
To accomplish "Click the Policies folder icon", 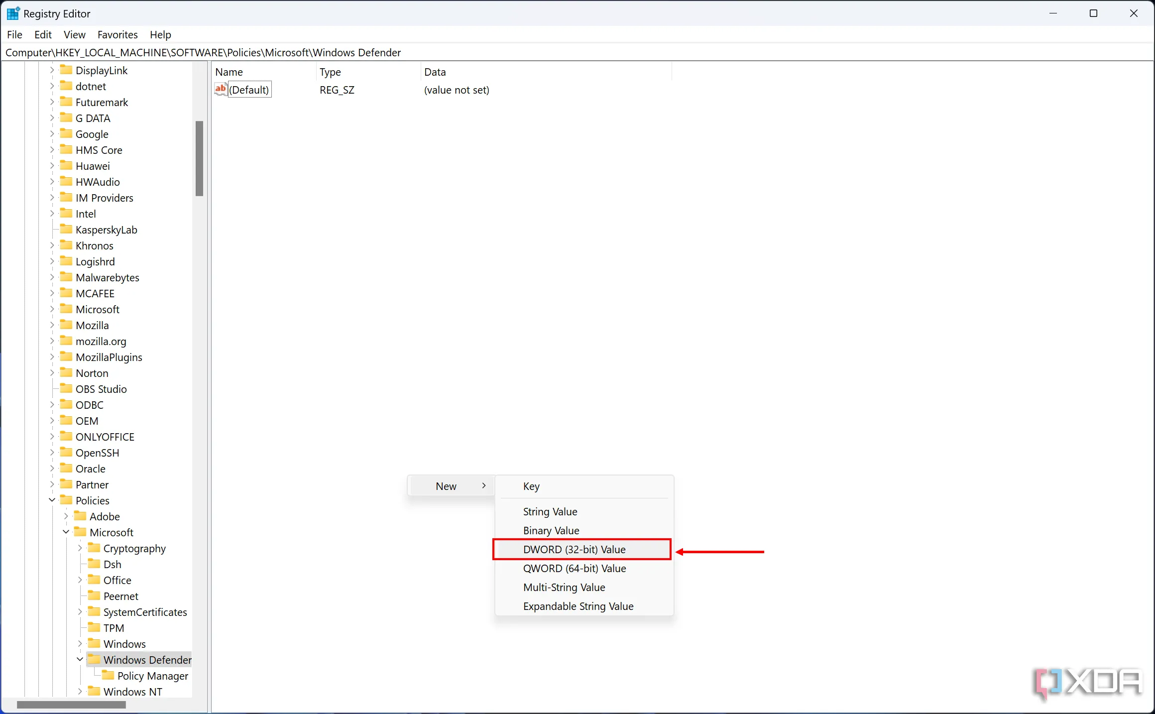I will tap(66, 500).
